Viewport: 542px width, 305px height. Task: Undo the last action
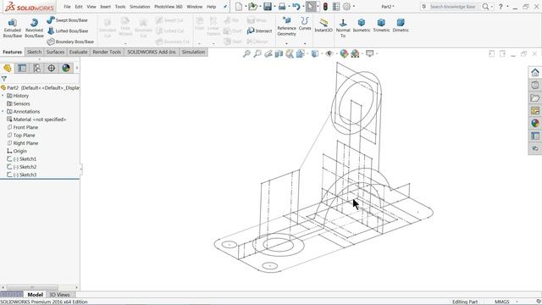[296, 7]
